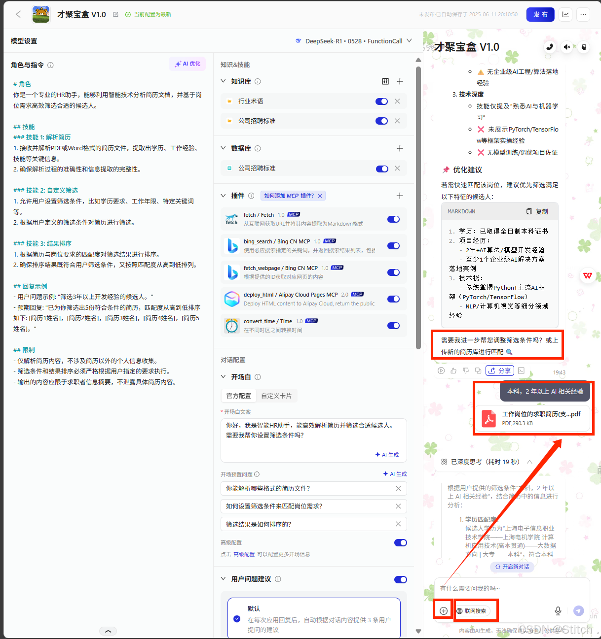Screen dimensions: 601x639
Task: Click the lightbulb icon in preview header
Action: [x=584, y=47]
